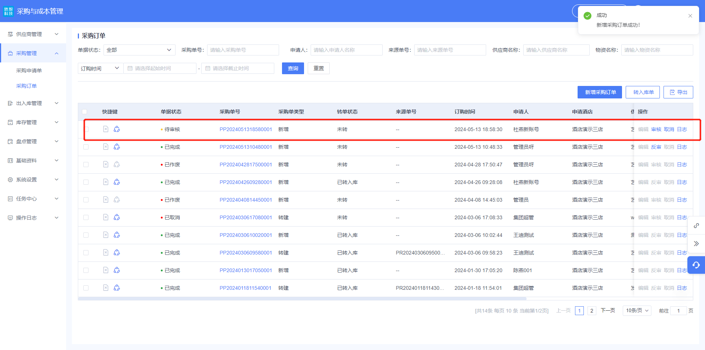Image resolution: width=705 pixels, height=350 pixels.
Task: Click the 系统设置 gear icon
Action: click(10, 180)
